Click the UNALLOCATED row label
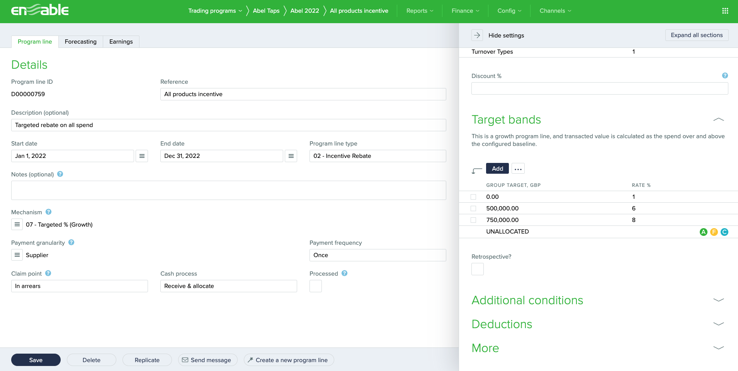The width and height of the screenshot is (738, 371). coord(507,232)
